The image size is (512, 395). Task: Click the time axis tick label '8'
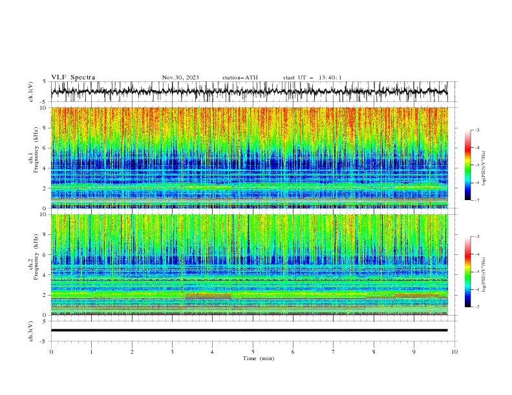click(x=374, y=352)
